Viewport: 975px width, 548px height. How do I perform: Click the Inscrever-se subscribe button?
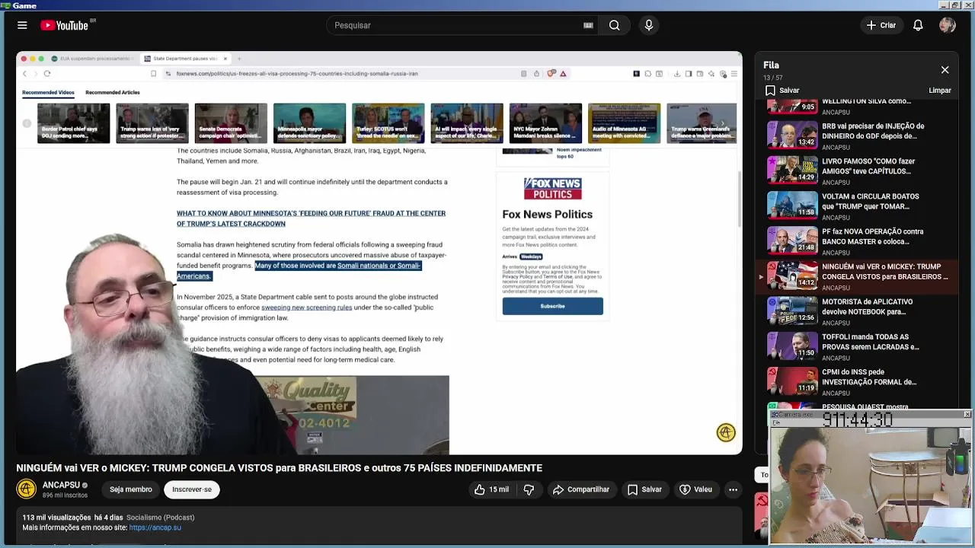(192, 489)
